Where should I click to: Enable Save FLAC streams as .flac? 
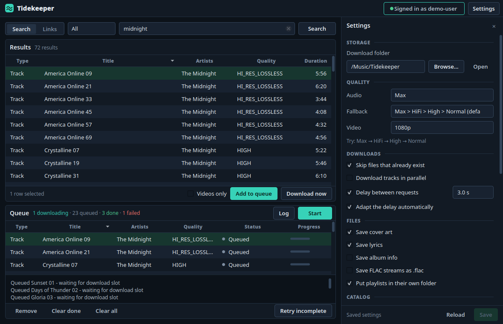[x=350, y=270]
